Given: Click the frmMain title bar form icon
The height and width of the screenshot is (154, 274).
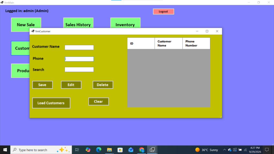Looking at the screenshot, I should pyautogui.click(x=2, y=2).
